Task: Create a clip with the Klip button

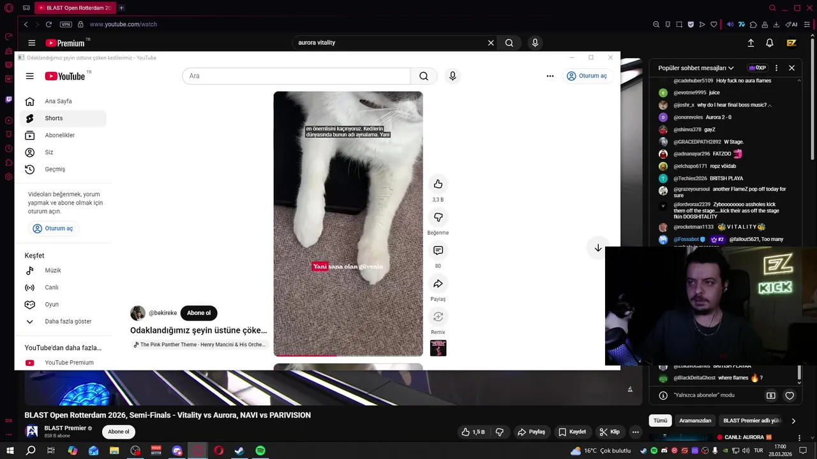Action: [x=610, y=432]
